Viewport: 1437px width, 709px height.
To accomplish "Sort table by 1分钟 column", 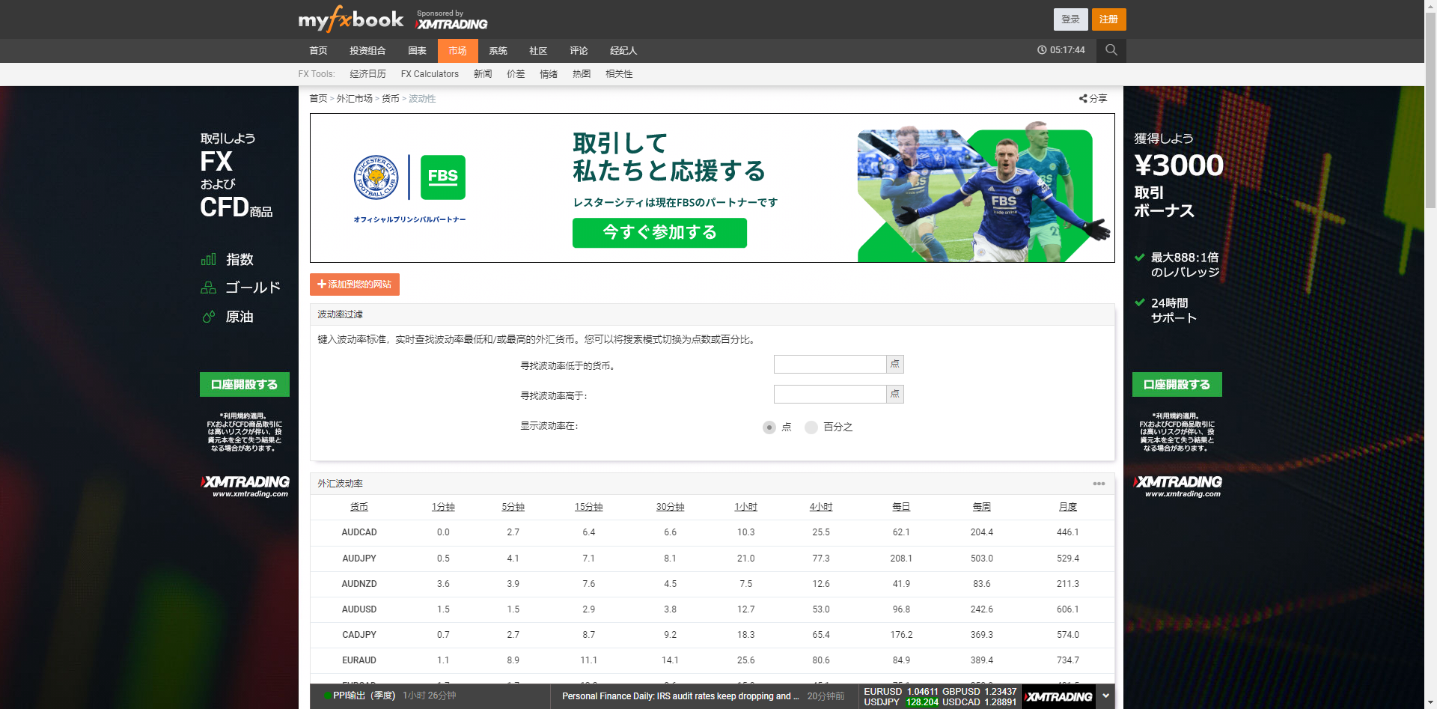I will pyautogui.click(x=443, y=507).
